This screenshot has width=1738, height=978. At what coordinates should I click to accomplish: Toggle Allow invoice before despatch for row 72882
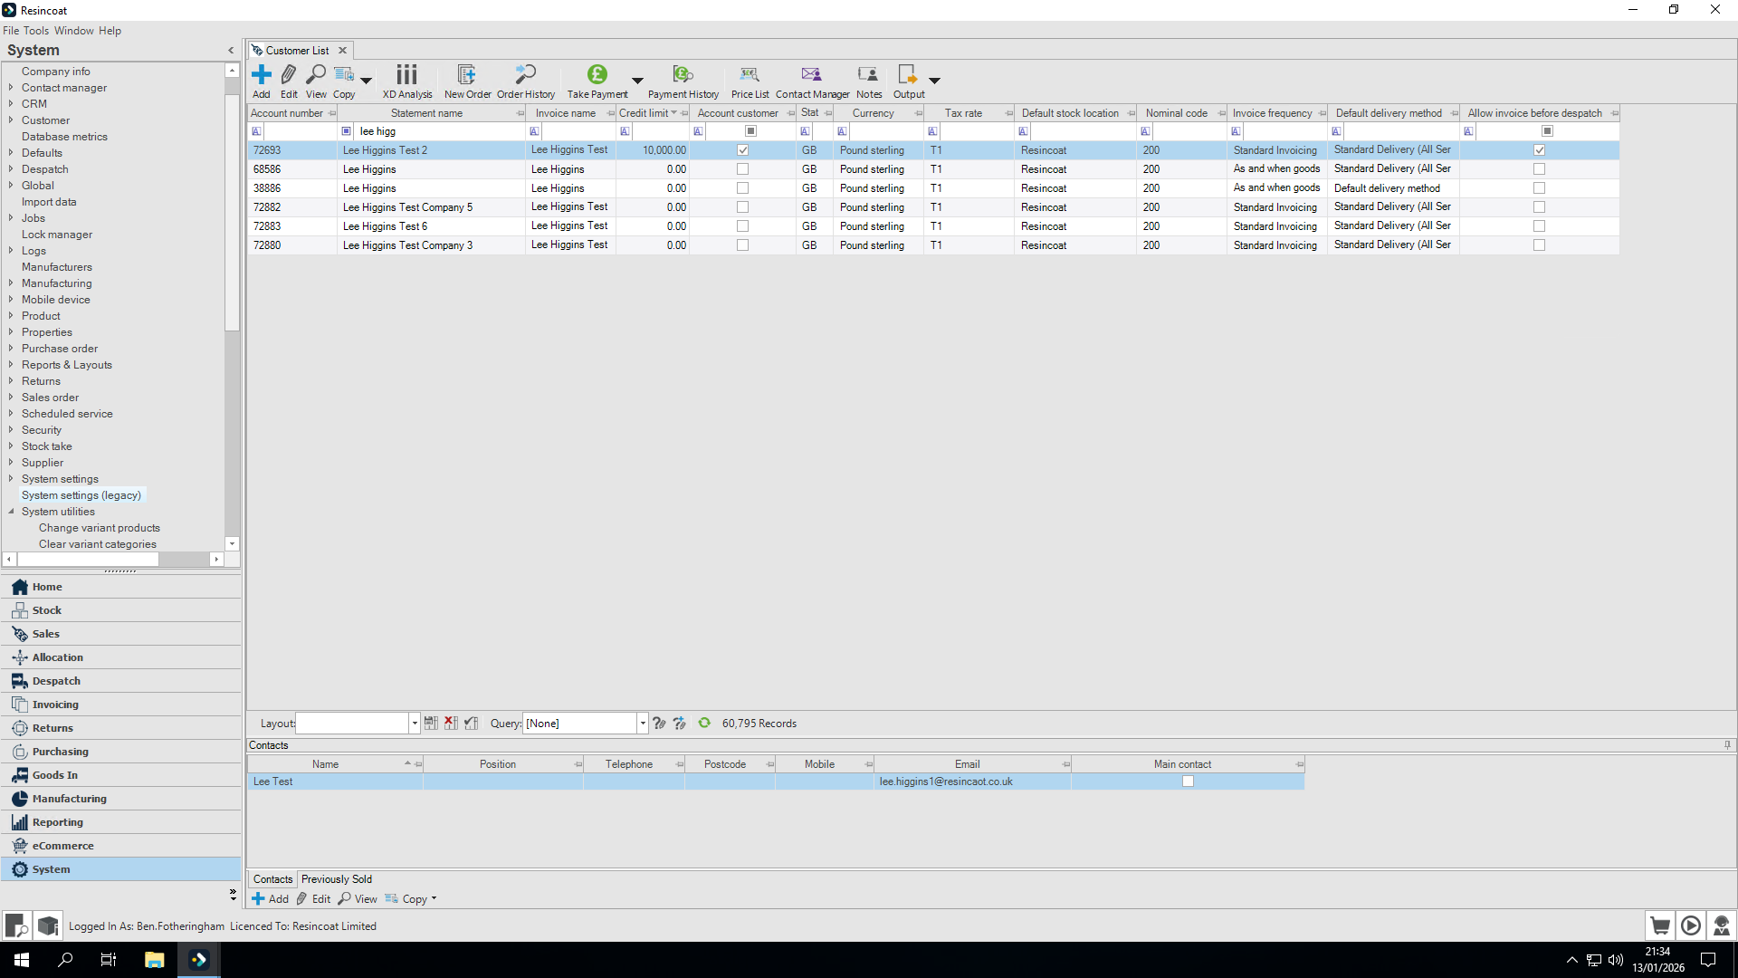[1540, 206]
